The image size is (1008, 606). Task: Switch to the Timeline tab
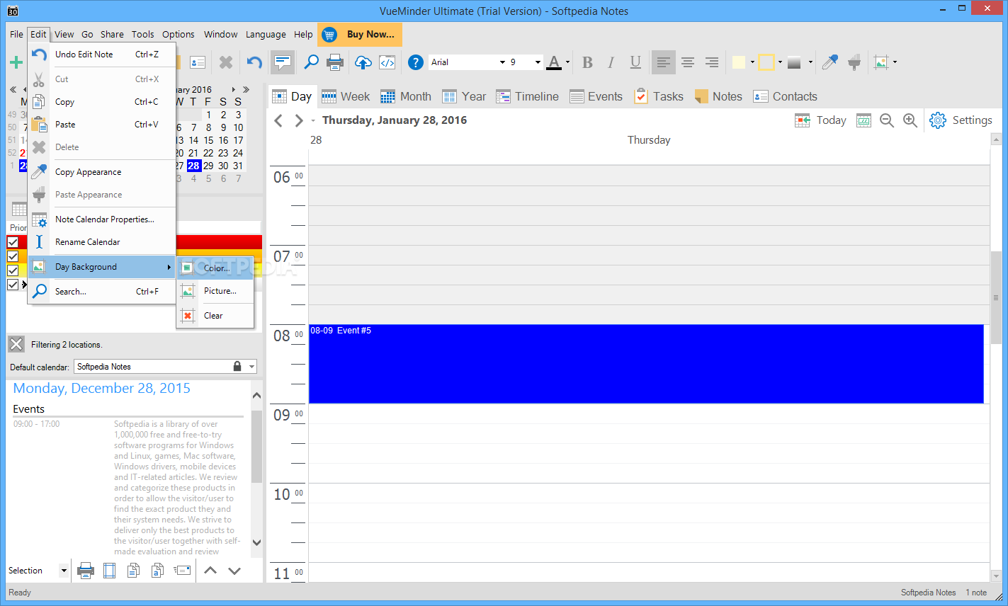click(527, 97)
